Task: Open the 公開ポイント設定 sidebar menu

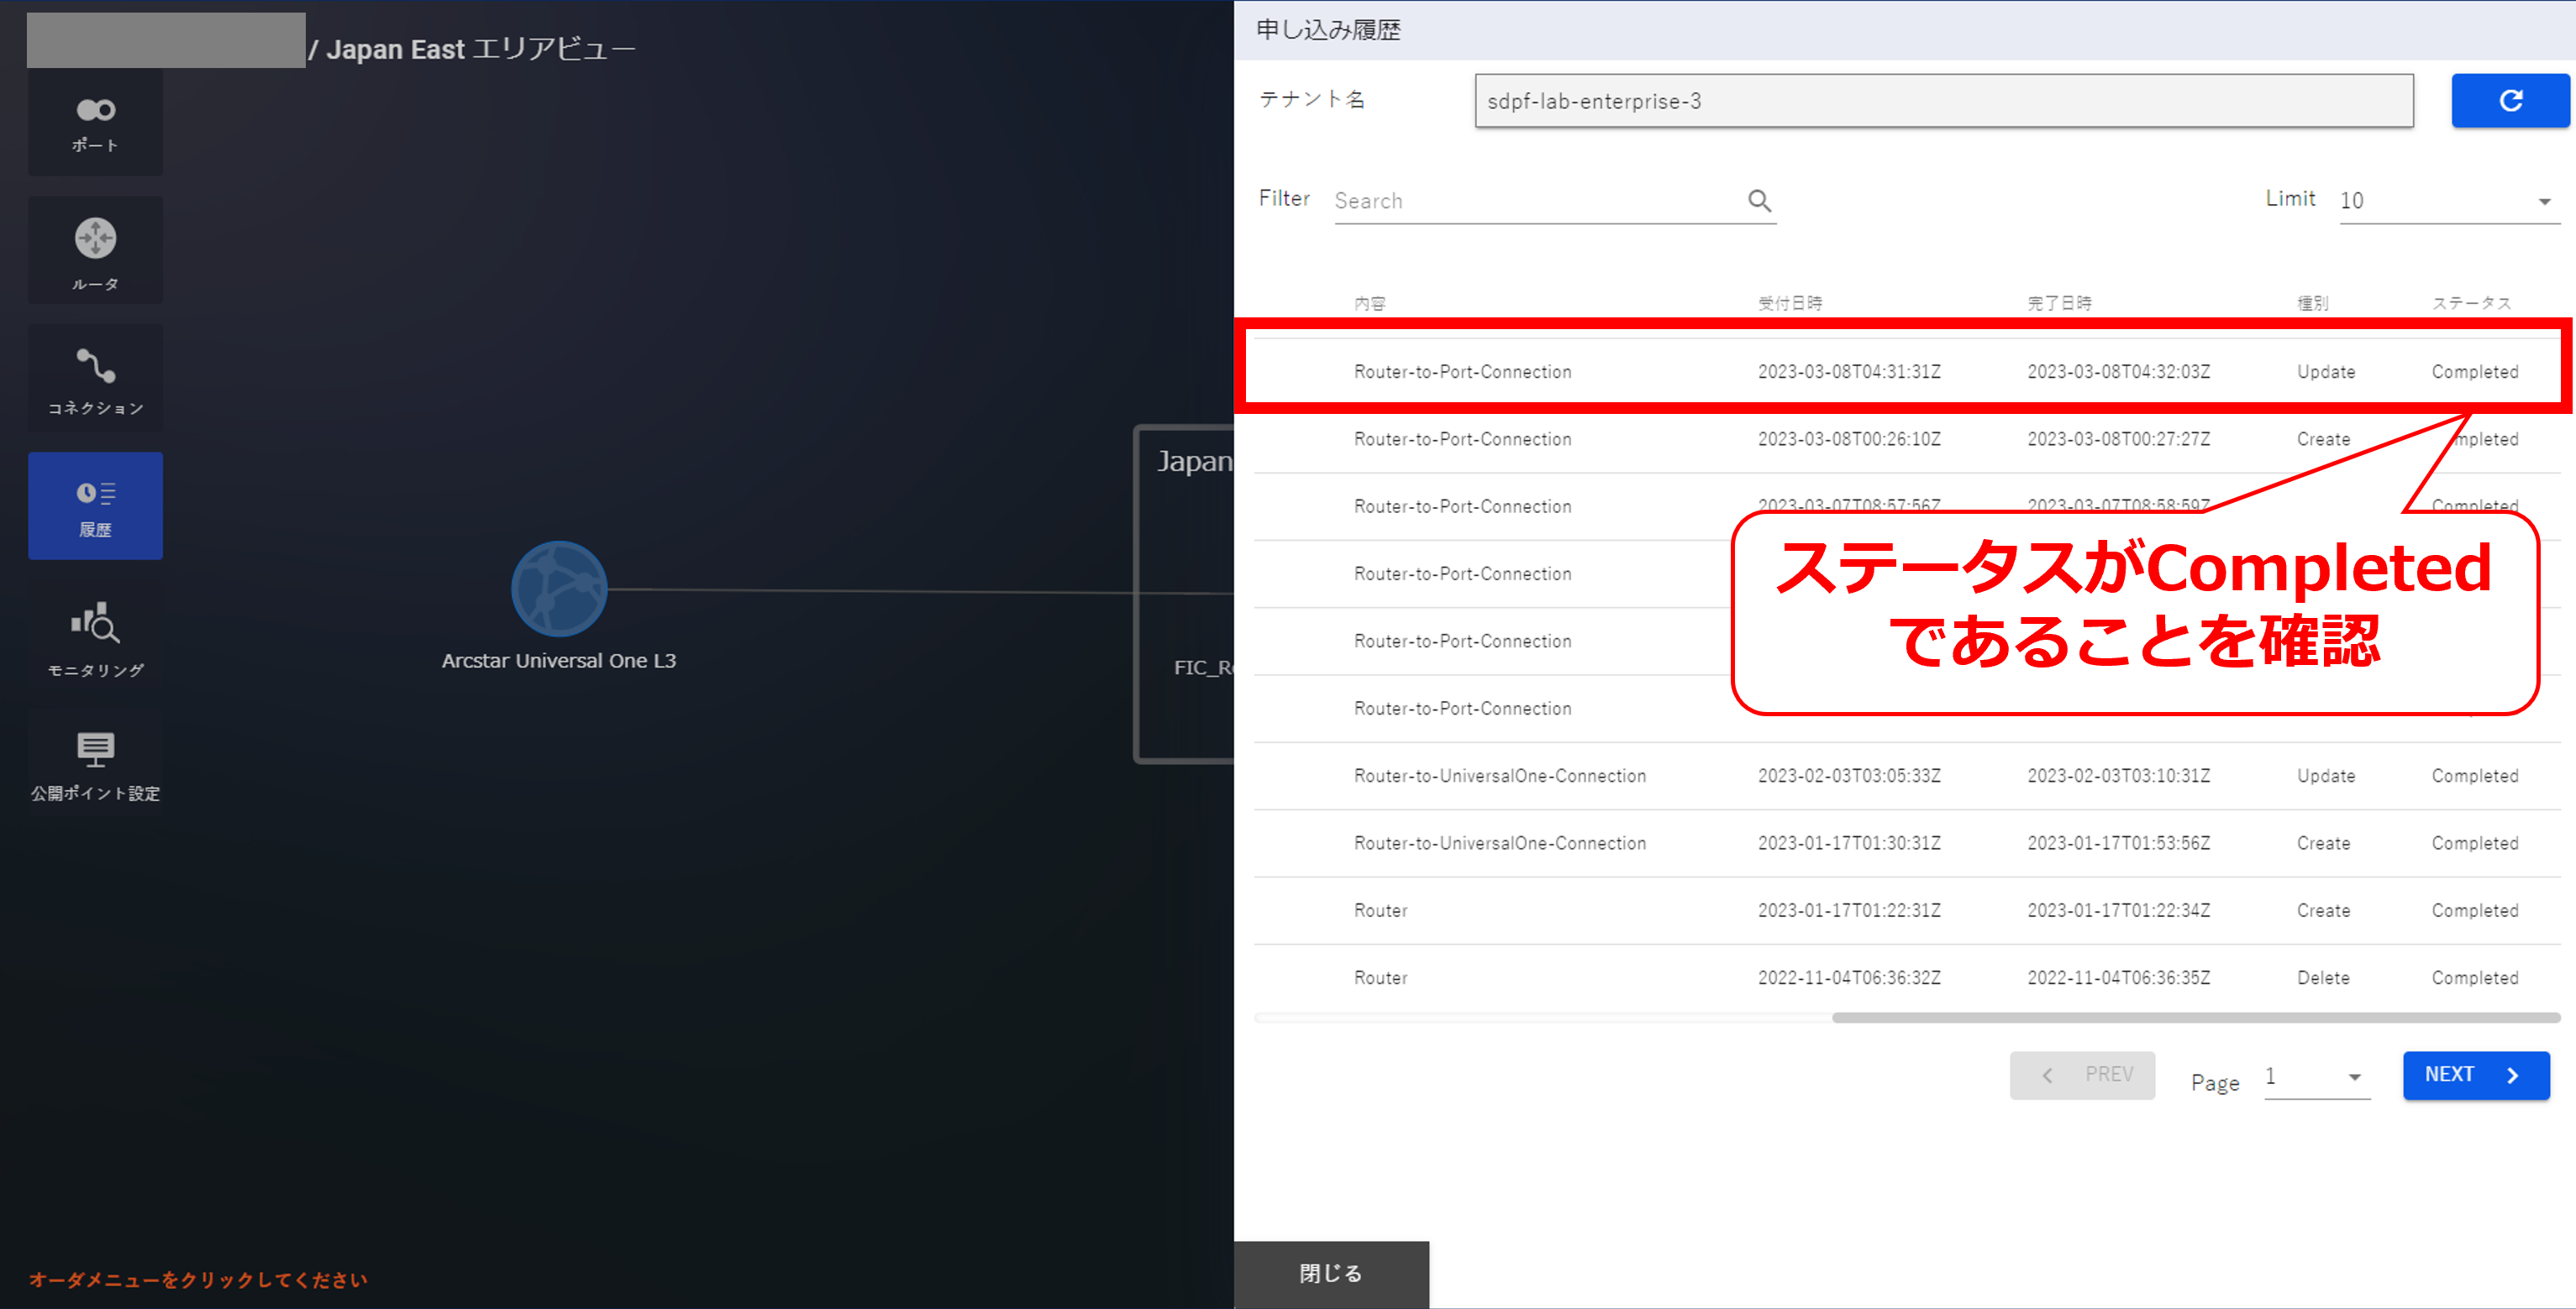Action: [95, 763]
